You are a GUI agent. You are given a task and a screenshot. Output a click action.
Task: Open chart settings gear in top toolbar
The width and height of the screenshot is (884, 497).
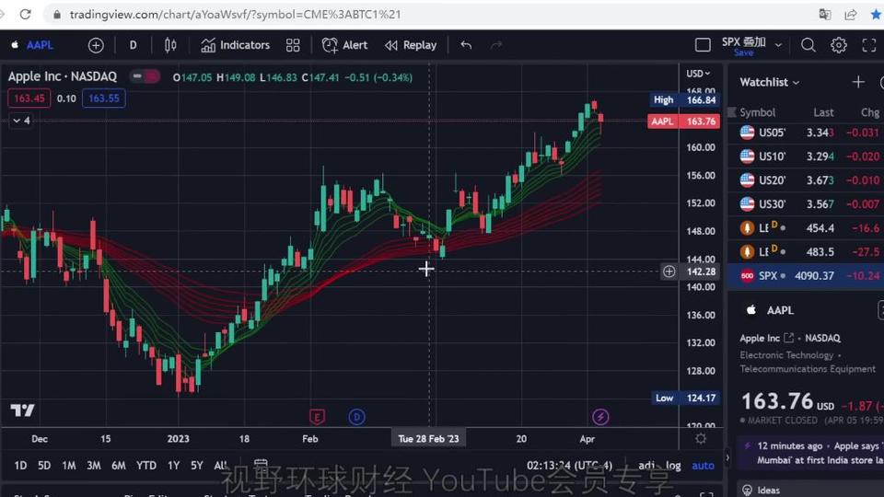click(838, 45)
